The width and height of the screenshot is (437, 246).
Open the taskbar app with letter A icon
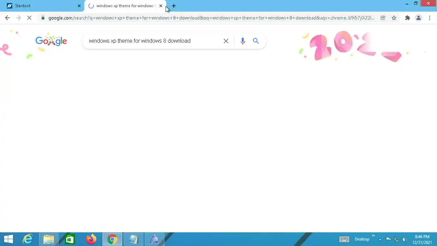tap(155, 239)
